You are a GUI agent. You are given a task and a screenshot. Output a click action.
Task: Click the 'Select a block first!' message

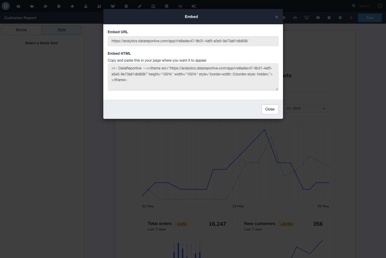(x=42, y=43)
